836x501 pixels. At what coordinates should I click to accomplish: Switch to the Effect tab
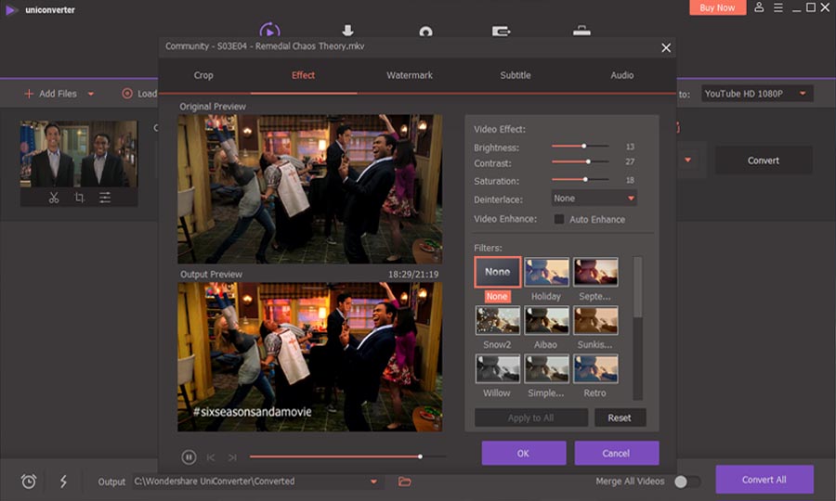(x=303, y=75)
